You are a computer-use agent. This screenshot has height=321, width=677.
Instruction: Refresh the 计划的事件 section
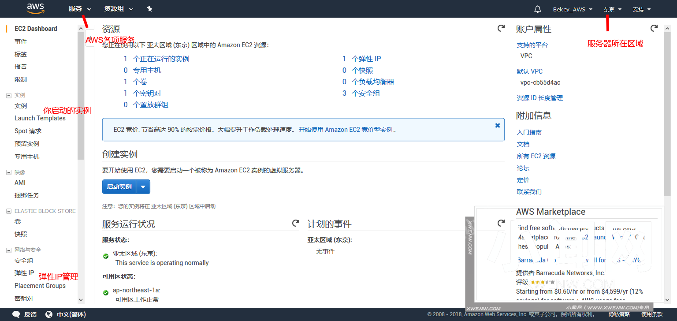501,223
